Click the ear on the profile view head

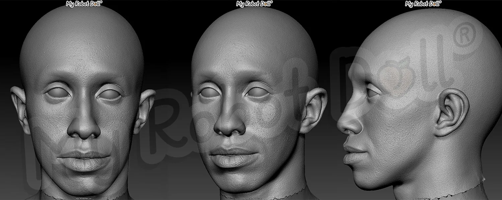(451, 113)
